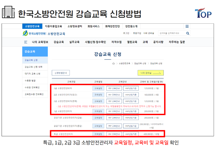215x151 pixels.
Task: Click 교육일정 for 특급 소방안전관리자
Action: 98,134
